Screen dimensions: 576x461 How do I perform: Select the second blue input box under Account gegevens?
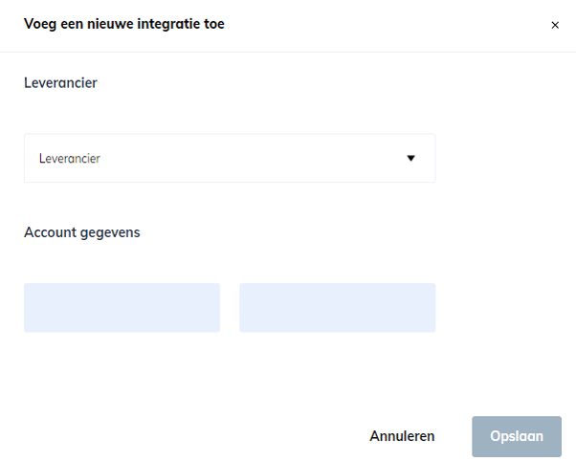point(337,308)
